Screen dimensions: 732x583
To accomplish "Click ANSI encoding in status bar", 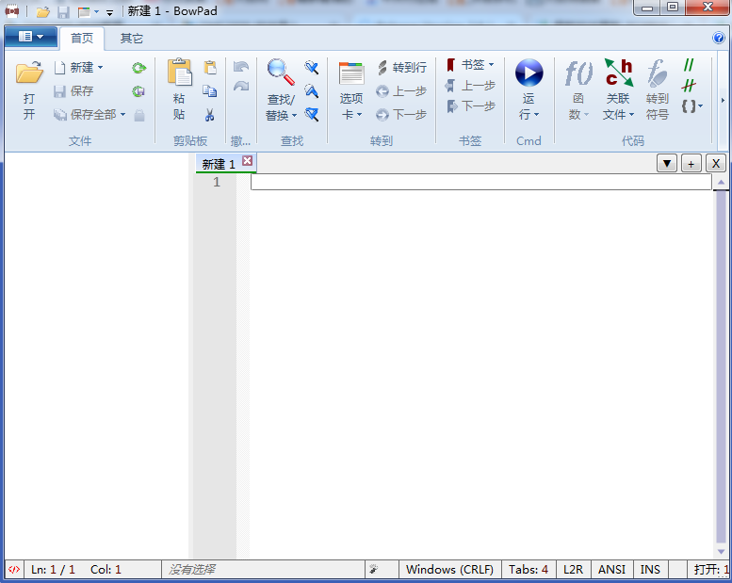I will (611, 570).
